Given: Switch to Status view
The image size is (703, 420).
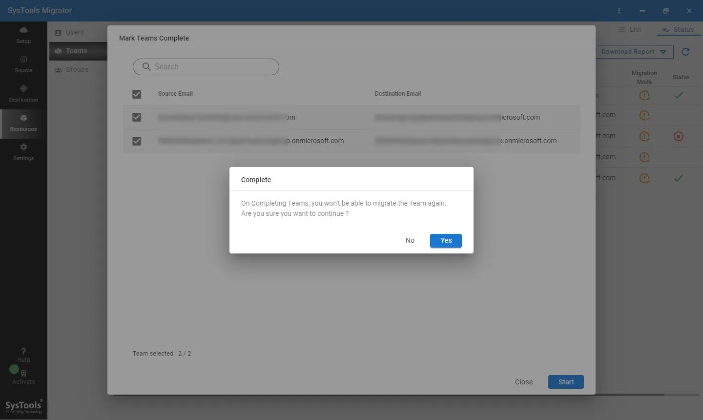Looking at the screenshot, I should coord(678,29).
